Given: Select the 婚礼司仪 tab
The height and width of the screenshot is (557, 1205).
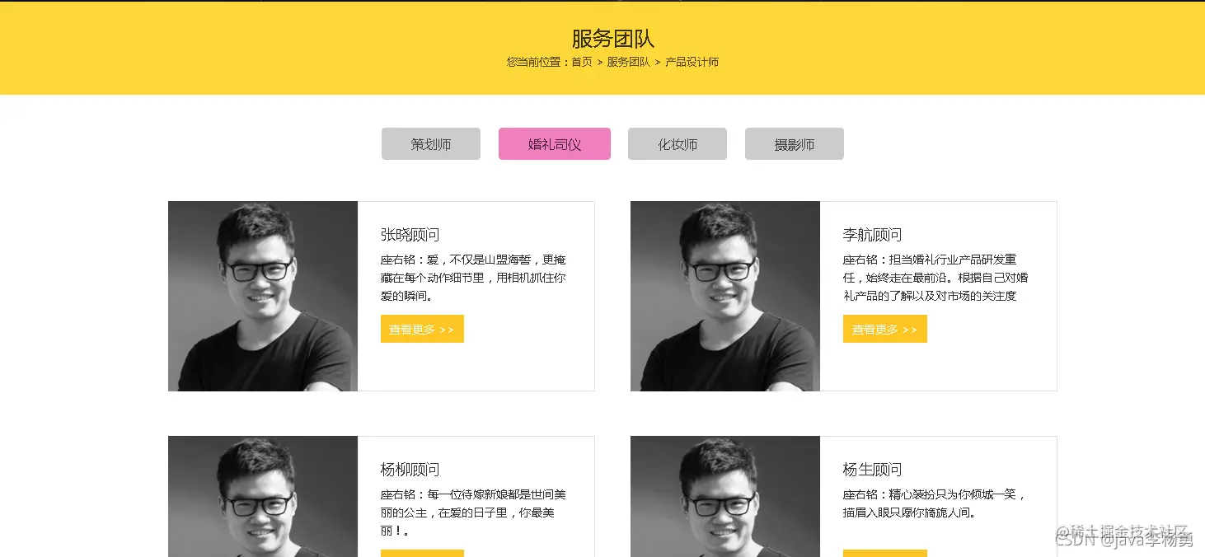Looking at the screenshot, I should (x=555, y=144).
